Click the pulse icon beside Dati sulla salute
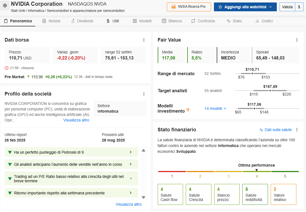Image resolution: width=306 pixels, height=212 pixels. 261,130
